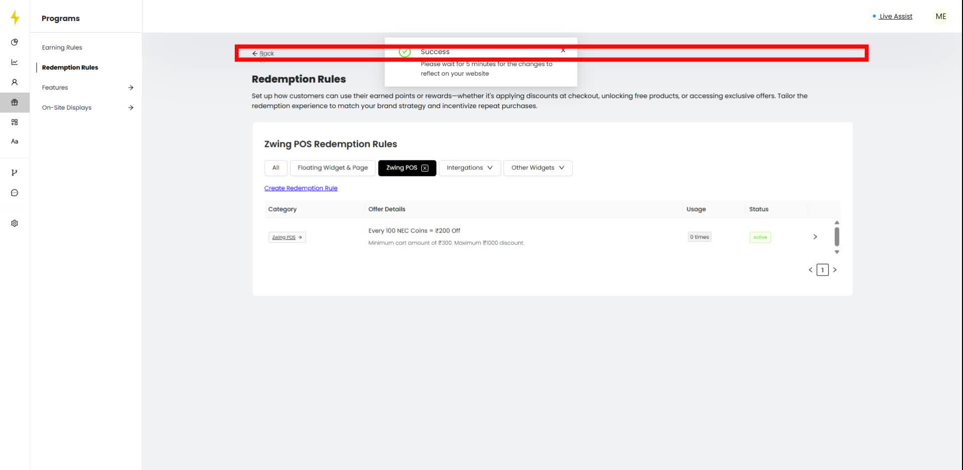The image size is (963, 470).
Task: Open the settings gear icon
Action: (15, 223)
